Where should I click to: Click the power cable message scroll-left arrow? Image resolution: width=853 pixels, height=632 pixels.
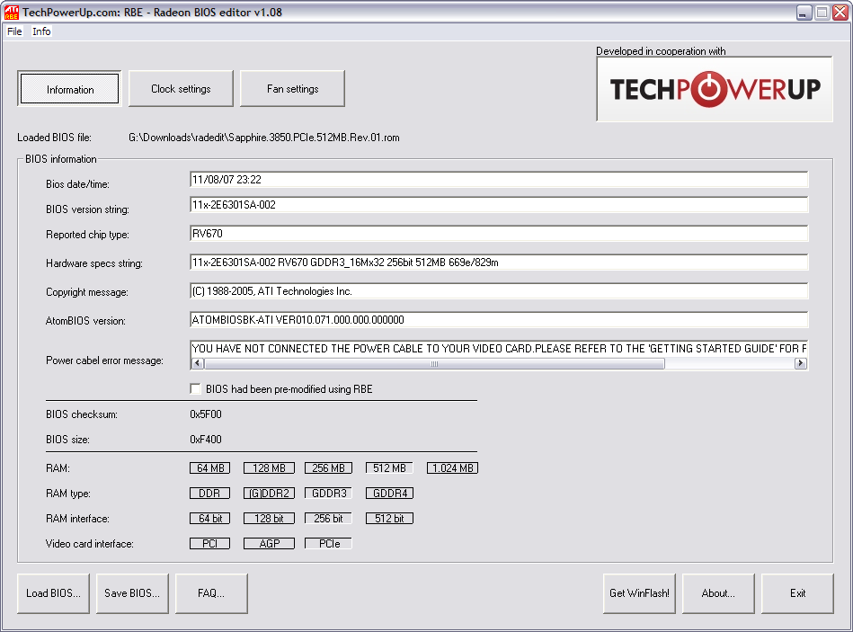(198, 363)
